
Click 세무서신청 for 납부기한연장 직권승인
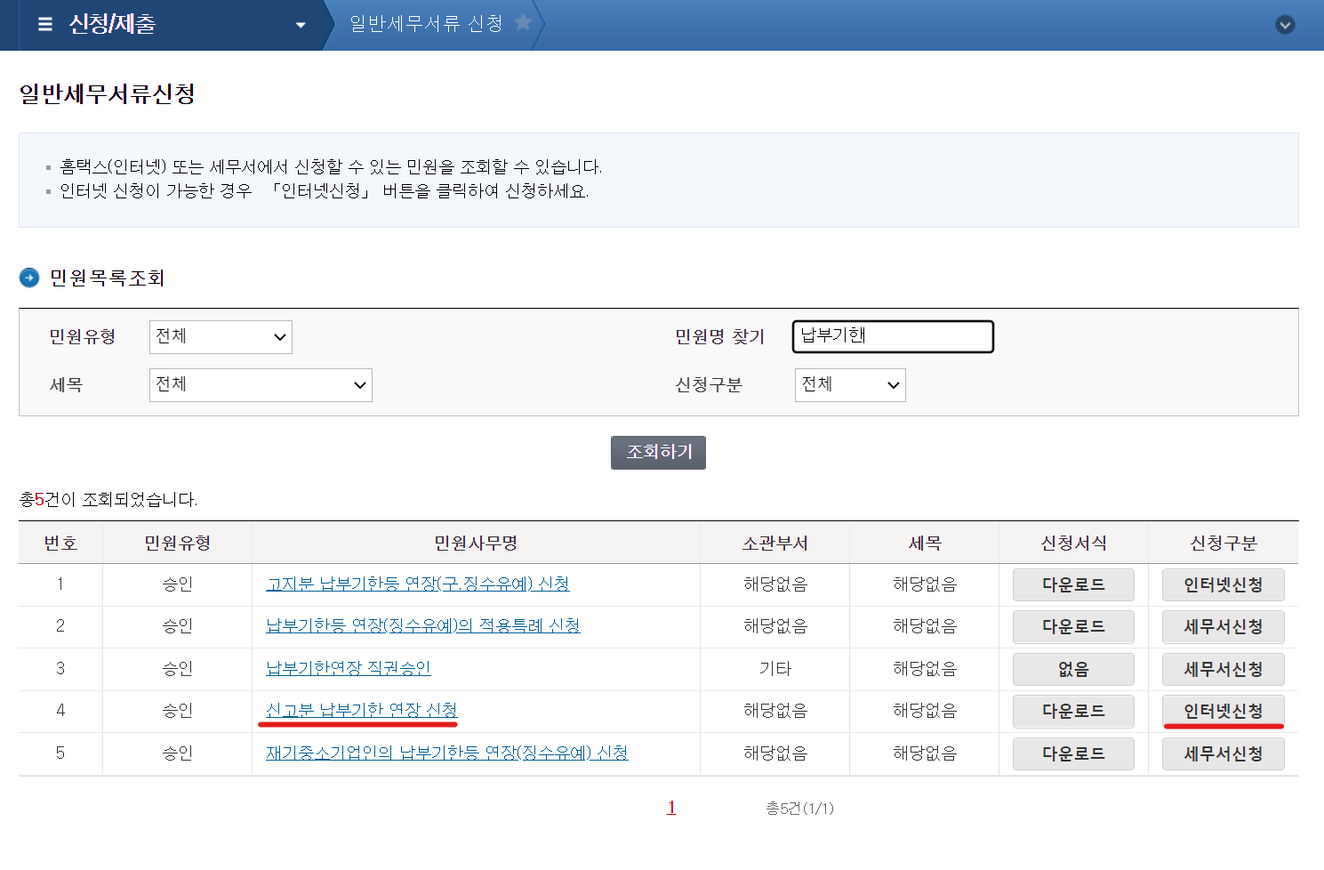click(x=1223, y=669)
